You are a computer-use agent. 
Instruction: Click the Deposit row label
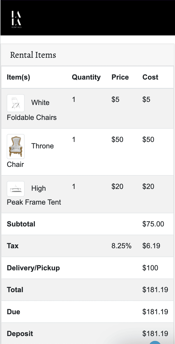tap(20, 334)
